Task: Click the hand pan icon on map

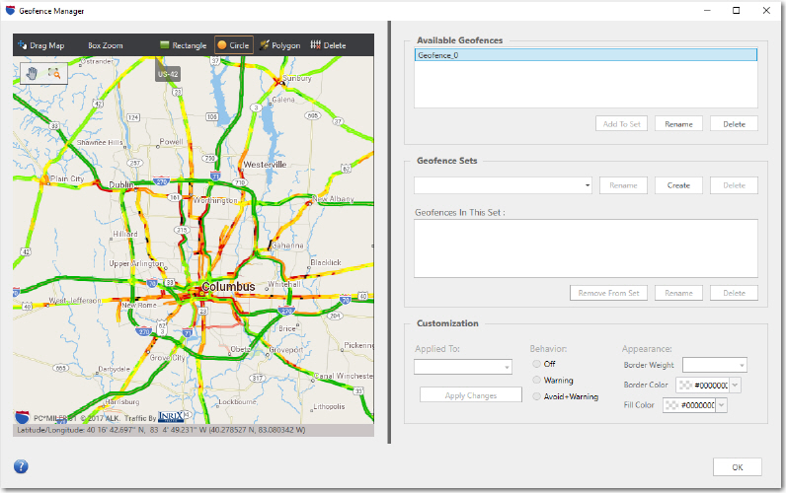Action: click(x=32, y=73)
